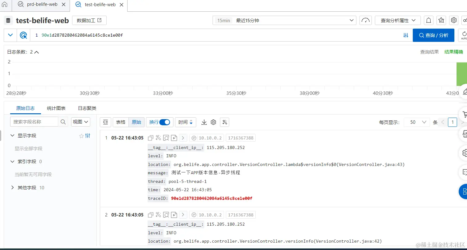Switch to the 统计图表 tab

coord(56,108)
